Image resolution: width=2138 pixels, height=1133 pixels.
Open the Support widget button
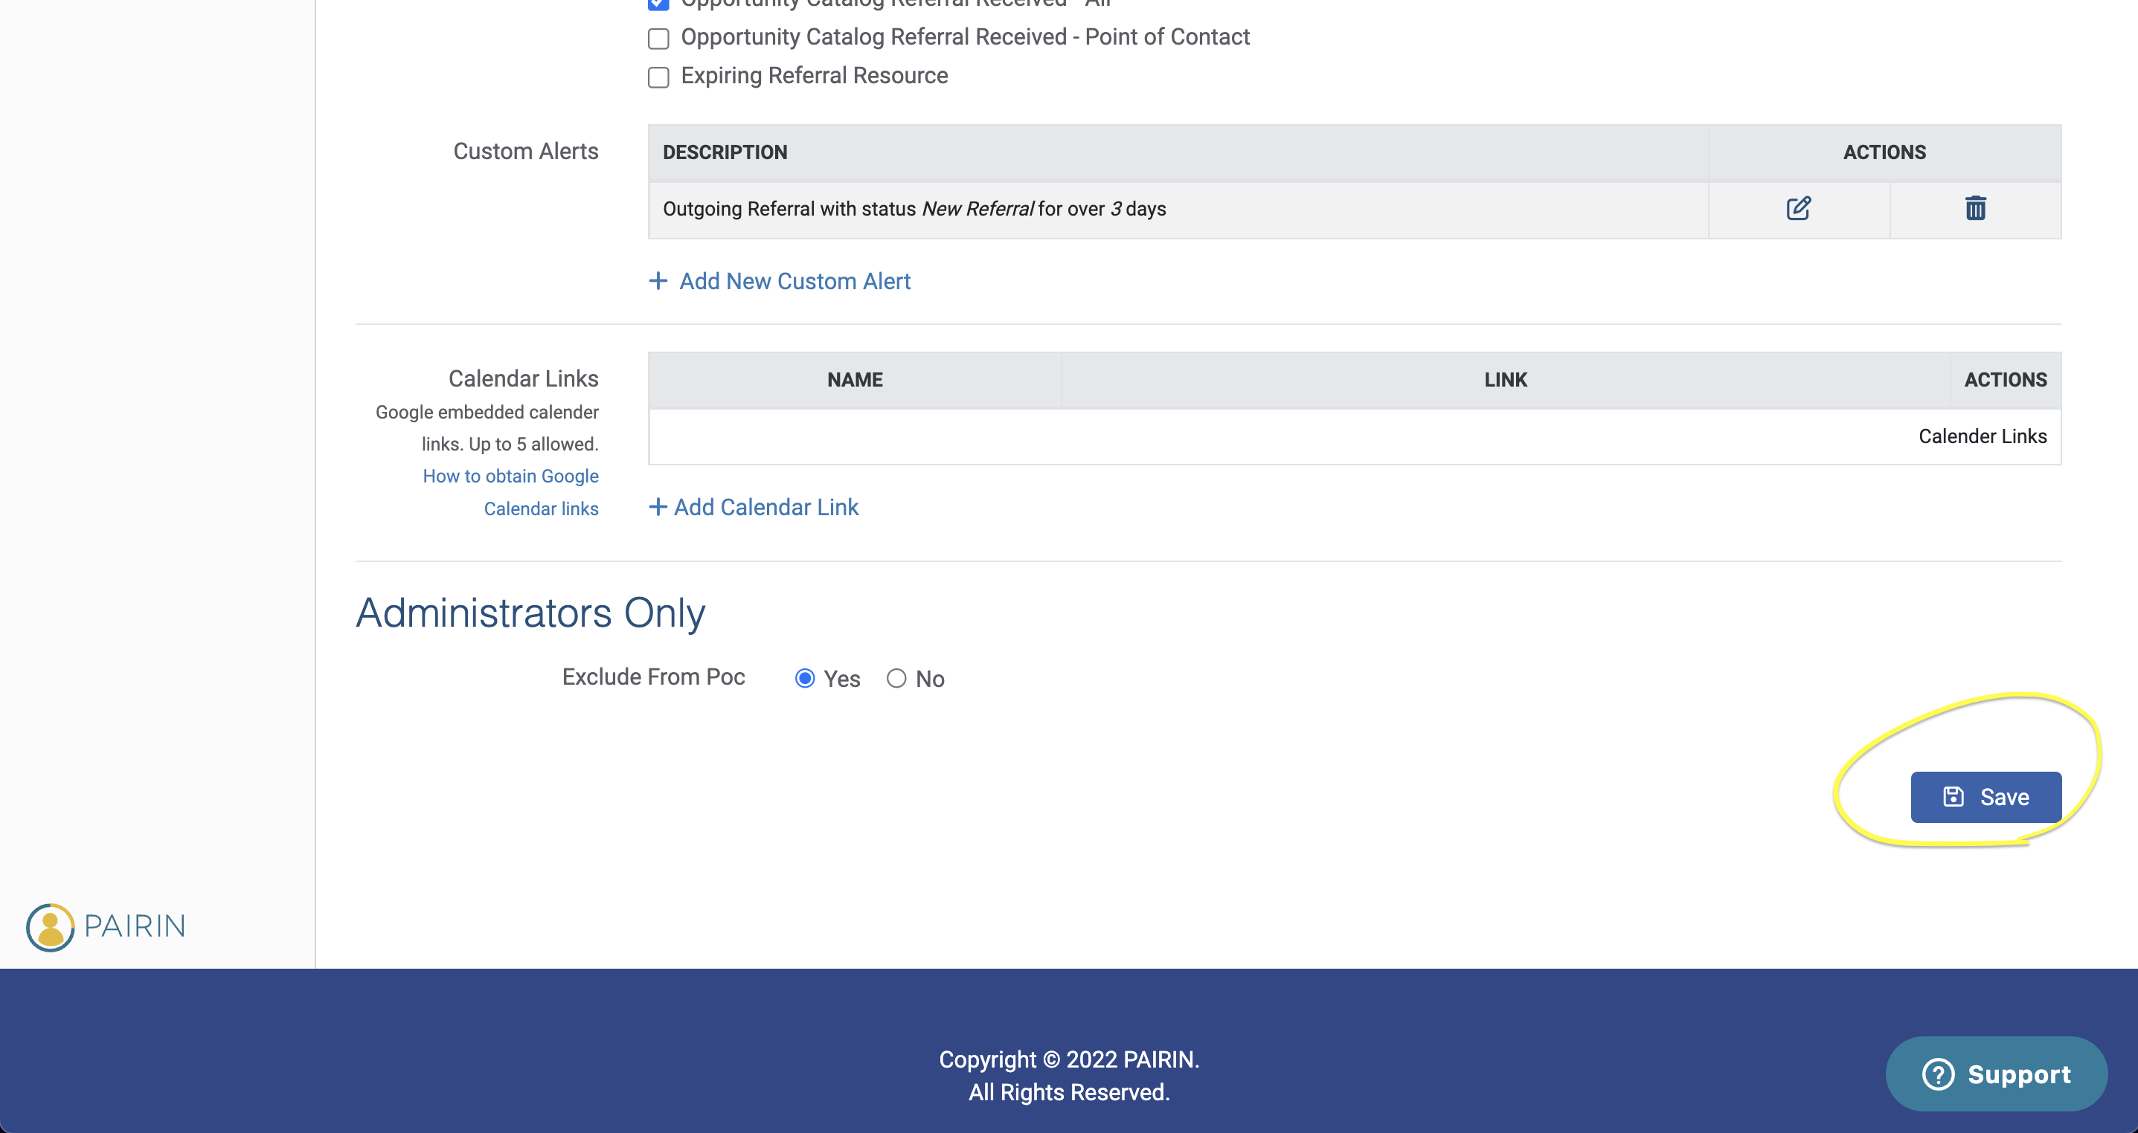pos(1996,1074)
